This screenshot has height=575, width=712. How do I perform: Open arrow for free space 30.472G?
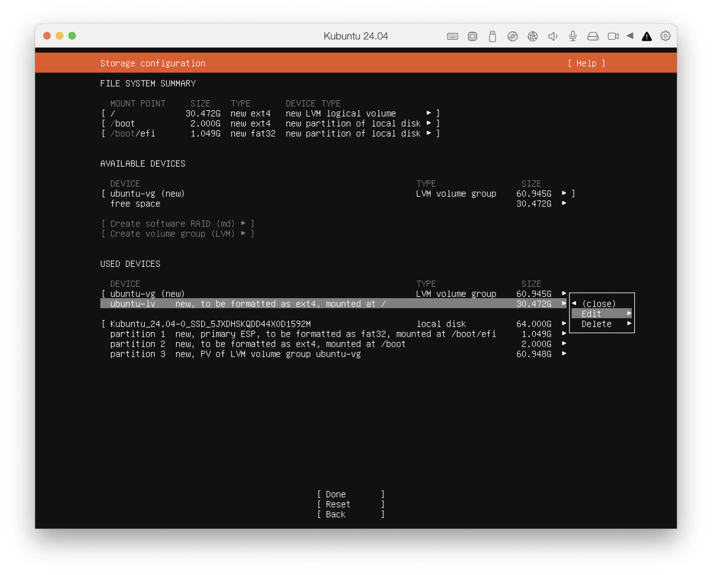(x=564, y=203)
